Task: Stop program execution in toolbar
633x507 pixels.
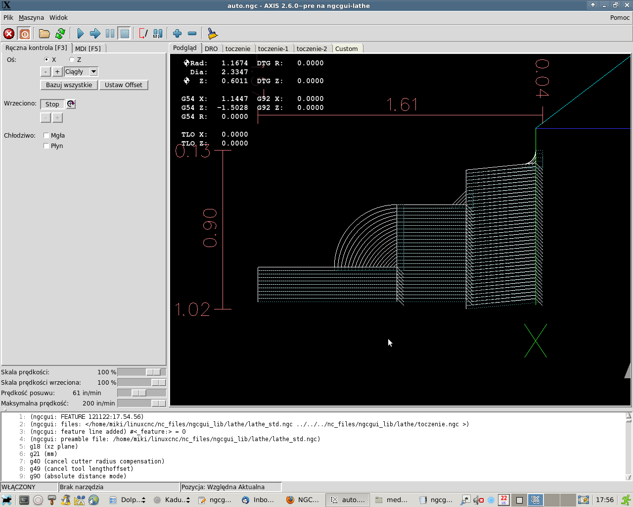Action: click(x=125, y=34)
